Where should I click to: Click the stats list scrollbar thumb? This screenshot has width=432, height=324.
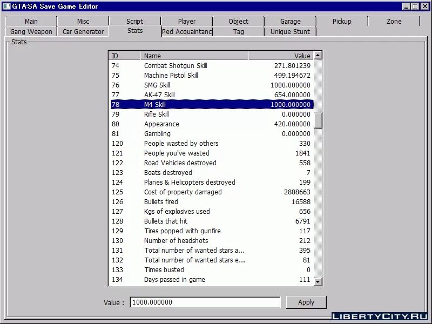[x=318, y=120]
